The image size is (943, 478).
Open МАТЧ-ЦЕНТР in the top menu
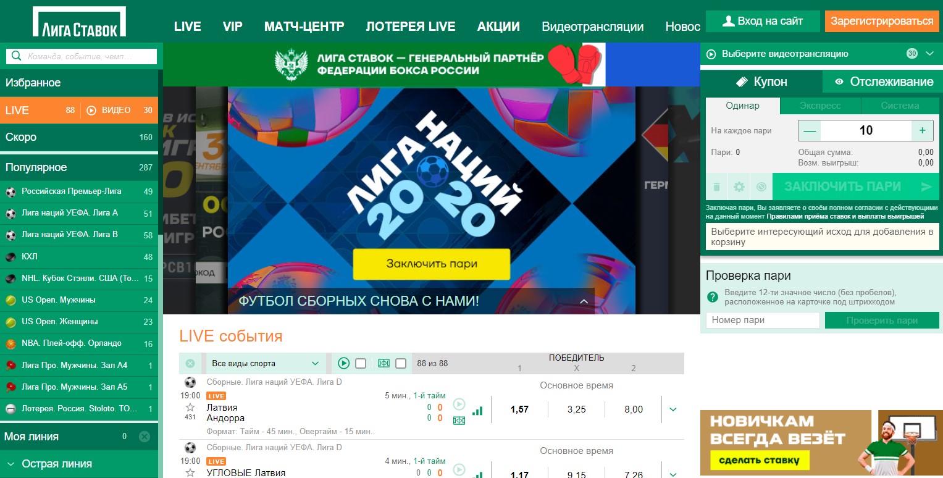304,27
